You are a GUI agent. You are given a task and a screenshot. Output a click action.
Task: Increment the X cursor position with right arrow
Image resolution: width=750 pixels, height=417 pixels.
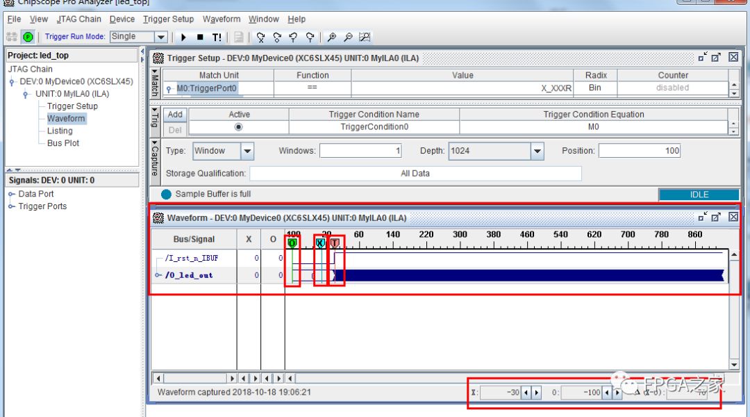point(537,393)
